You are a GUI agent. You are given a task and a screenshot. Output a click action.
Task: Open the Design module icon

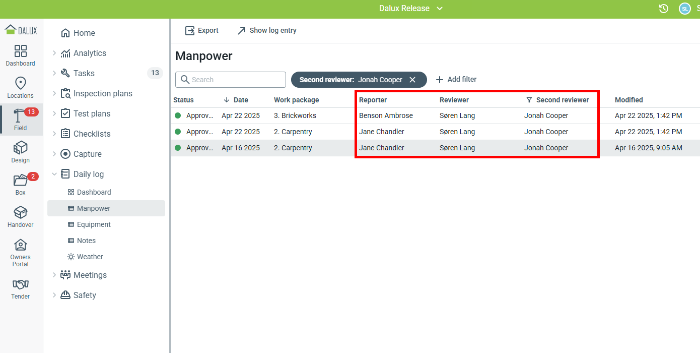[21, 148]
